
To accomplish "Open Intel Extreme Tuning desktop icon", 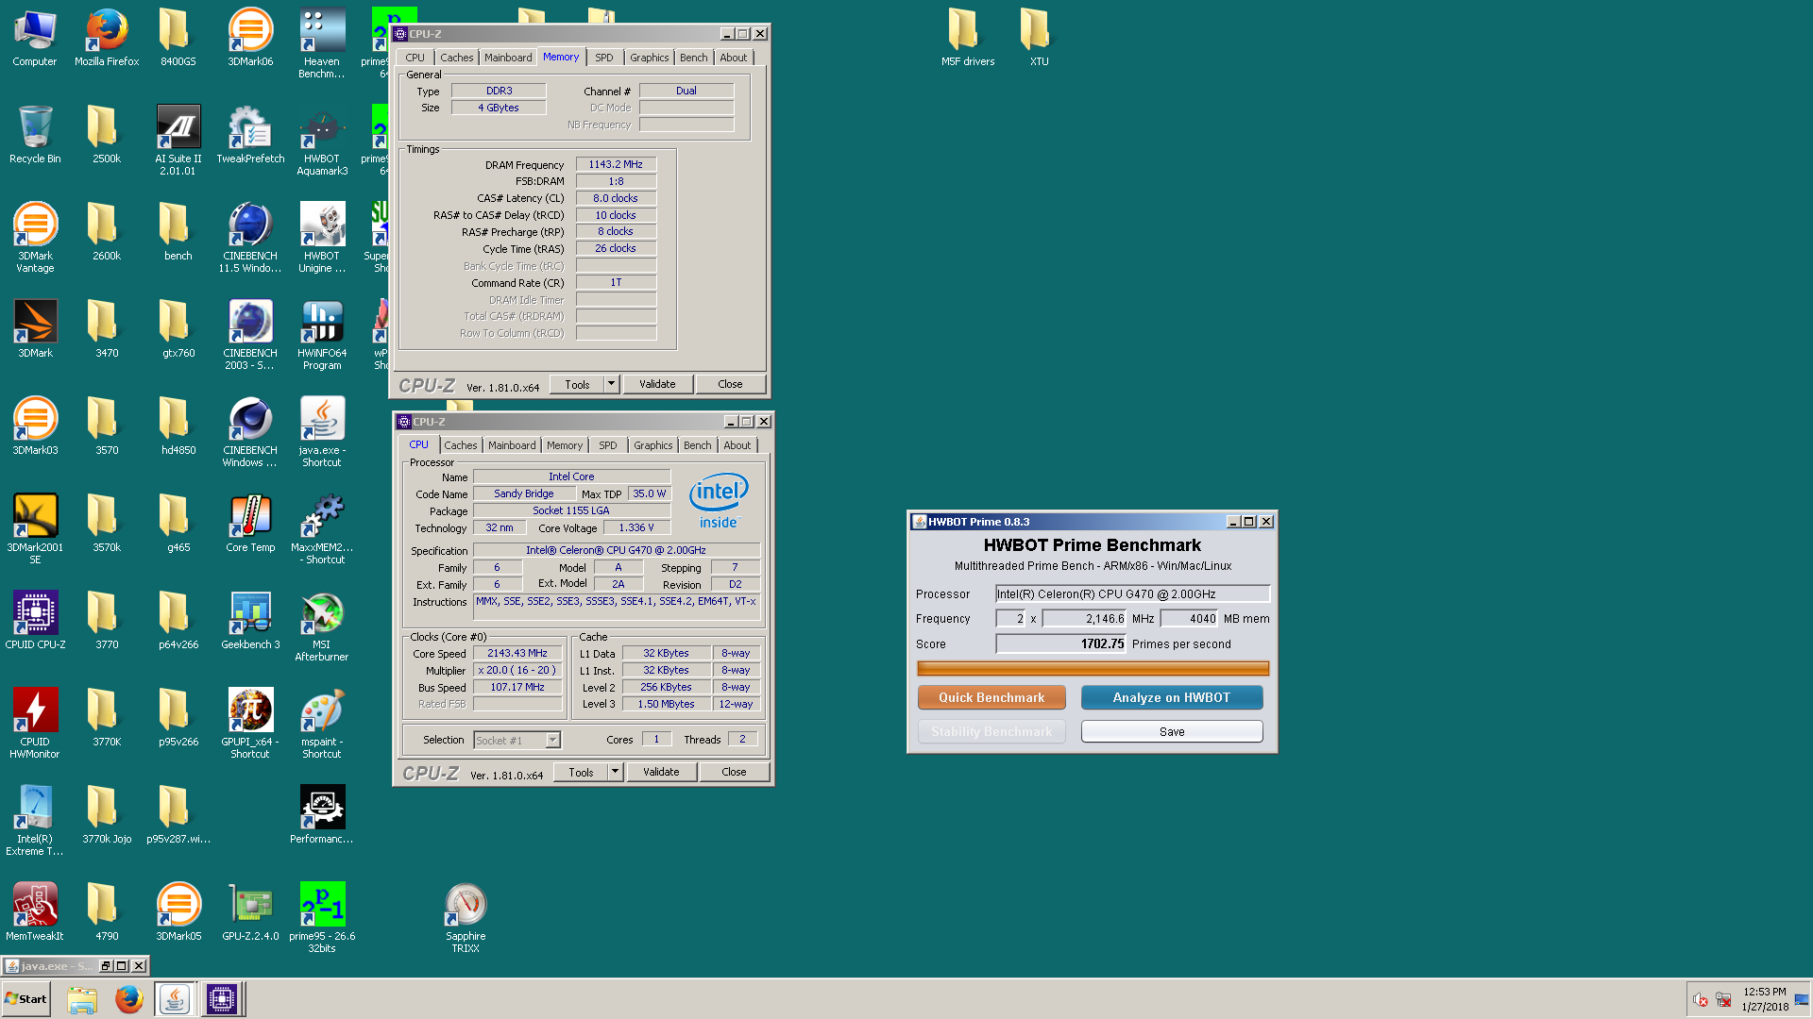I will (x=35, y=821).
